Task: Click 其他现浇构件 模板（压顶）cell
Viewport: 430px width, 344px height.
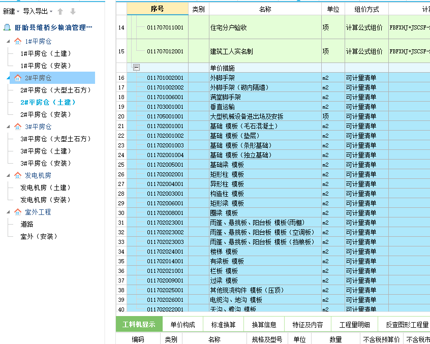Action: point(265,290)
